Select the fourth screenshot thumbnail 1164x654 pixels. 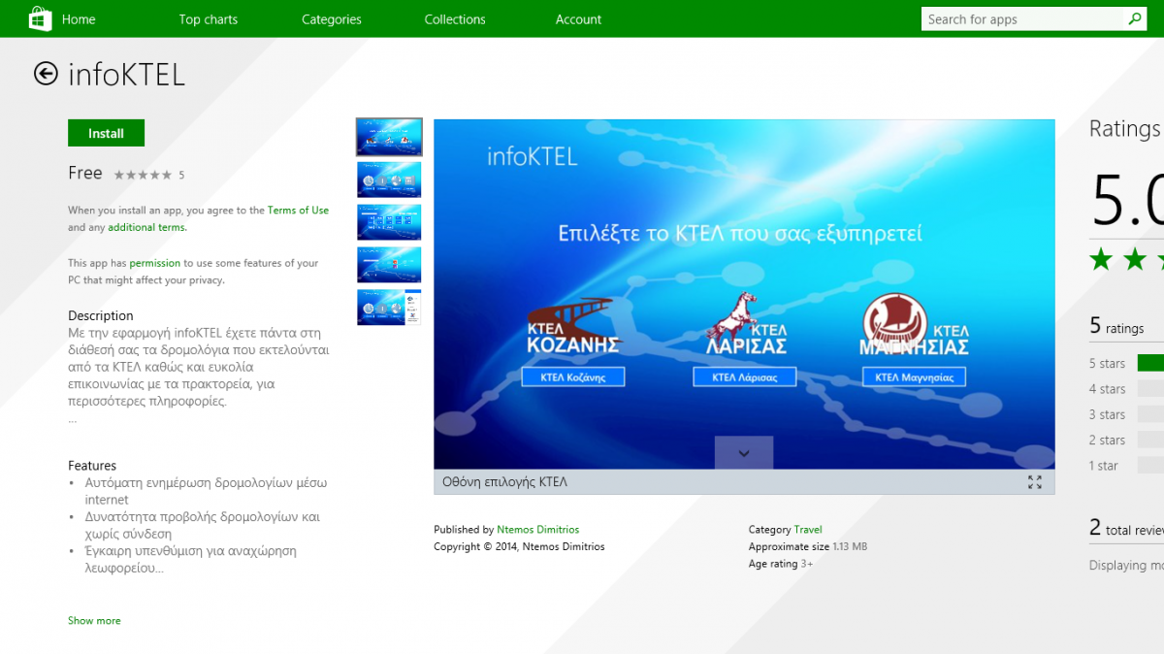[389, 265]
